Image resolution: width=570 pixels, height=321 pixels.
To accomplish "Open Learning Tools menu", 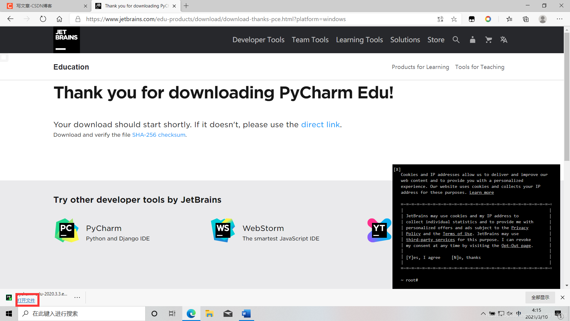I will click(x=359, y=40).
